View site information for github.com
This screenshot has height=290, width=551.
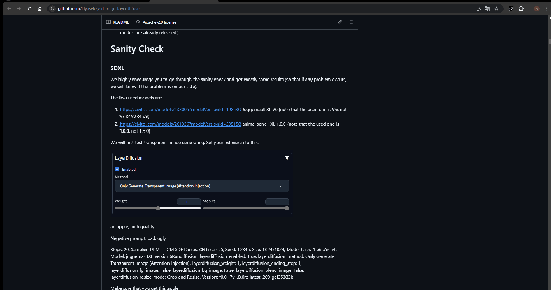point(53,9)
